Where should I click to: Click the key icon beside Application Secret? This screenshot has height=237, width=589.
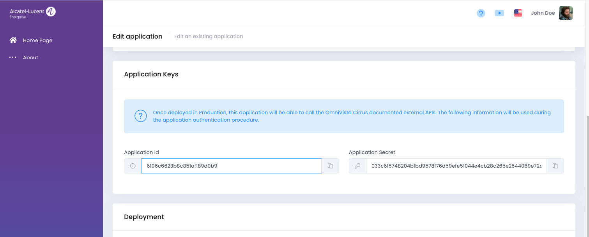357,166
